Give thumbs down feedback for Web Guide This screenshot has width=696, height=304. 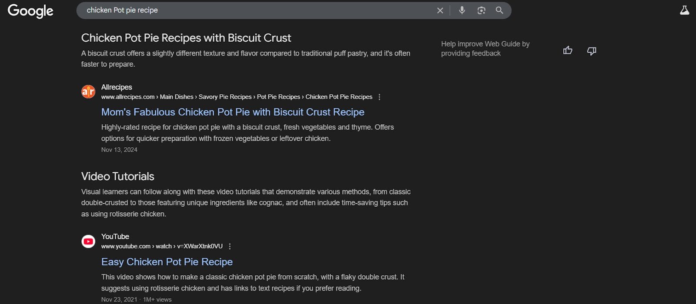pyautogui.click(x=591, y=51)
